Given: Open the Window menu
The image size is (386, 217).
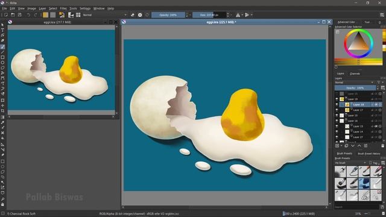Looking at the screenshot, I should click(99, 8).
